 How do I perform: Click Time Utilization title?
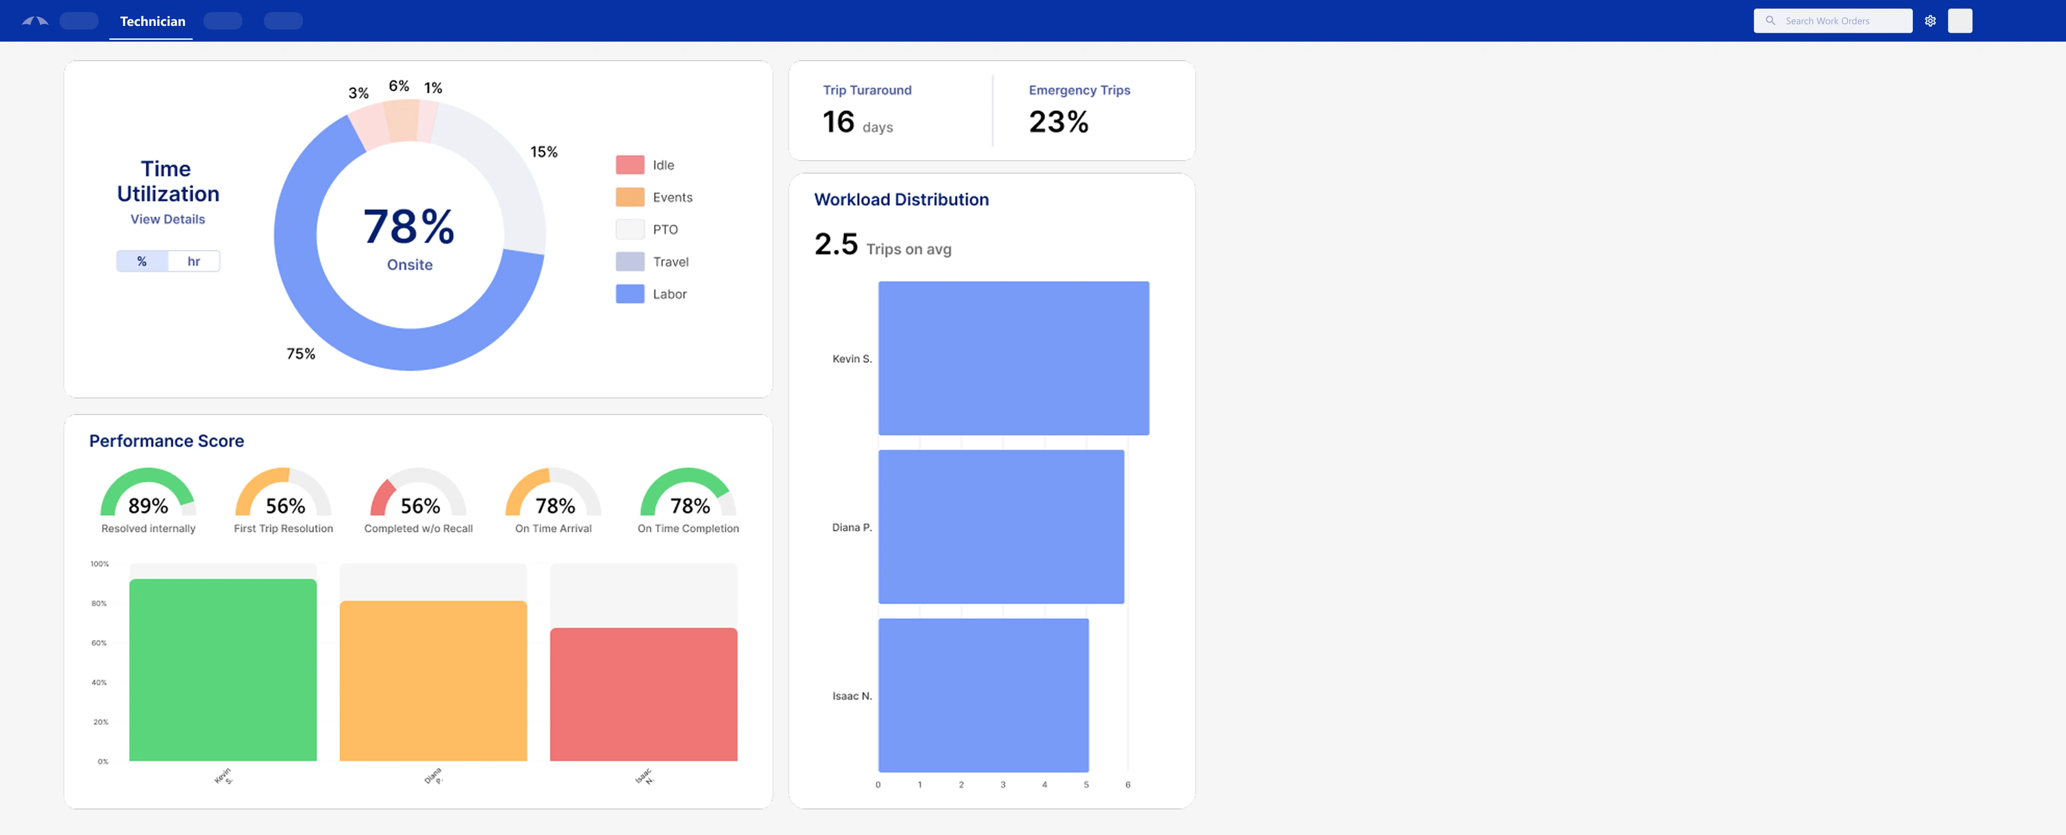[x=168, y=181]
